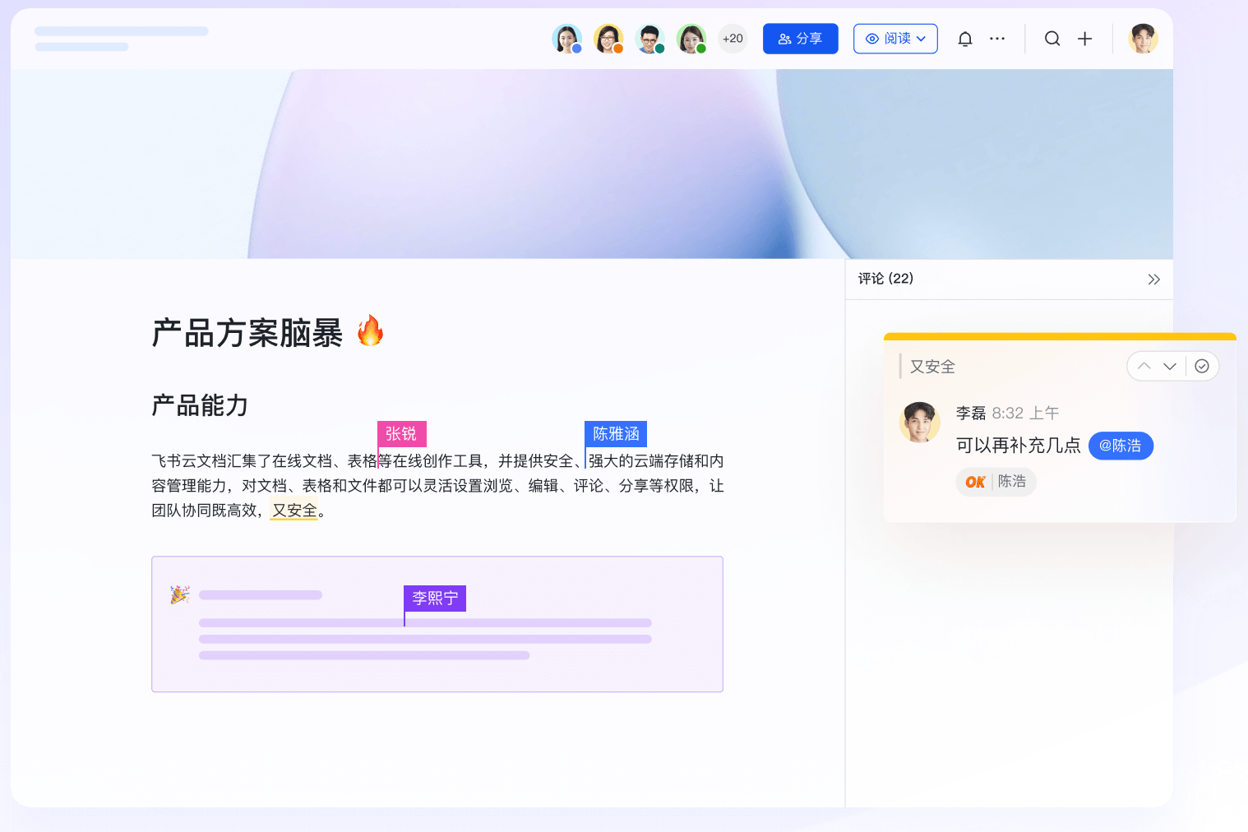Click comment text 可以再补充几点
1248x832 pixels.
coord(1019,446)
